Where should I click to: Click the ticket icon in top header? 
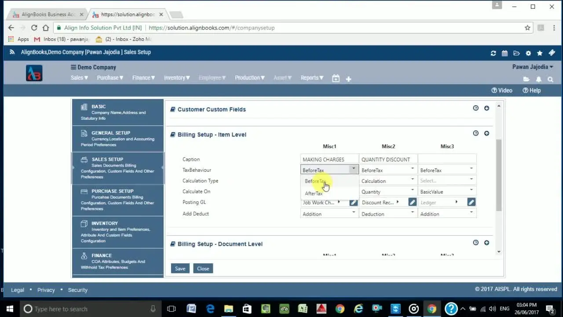pyautogui.click(x=552, y=53)
